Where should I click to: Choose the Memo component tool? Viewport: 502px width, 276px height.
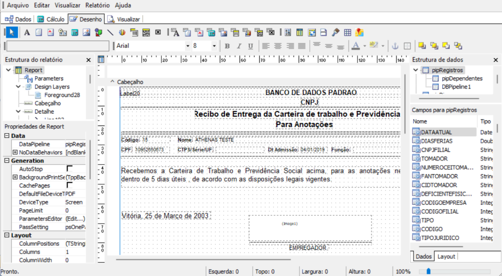39,32
